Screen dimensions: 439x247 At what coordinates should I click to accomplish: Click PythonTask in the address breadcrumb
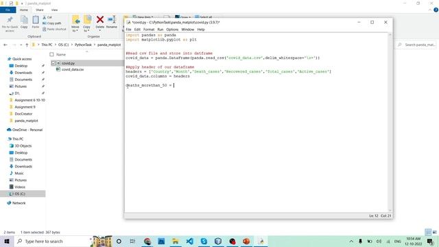point(83,45)
